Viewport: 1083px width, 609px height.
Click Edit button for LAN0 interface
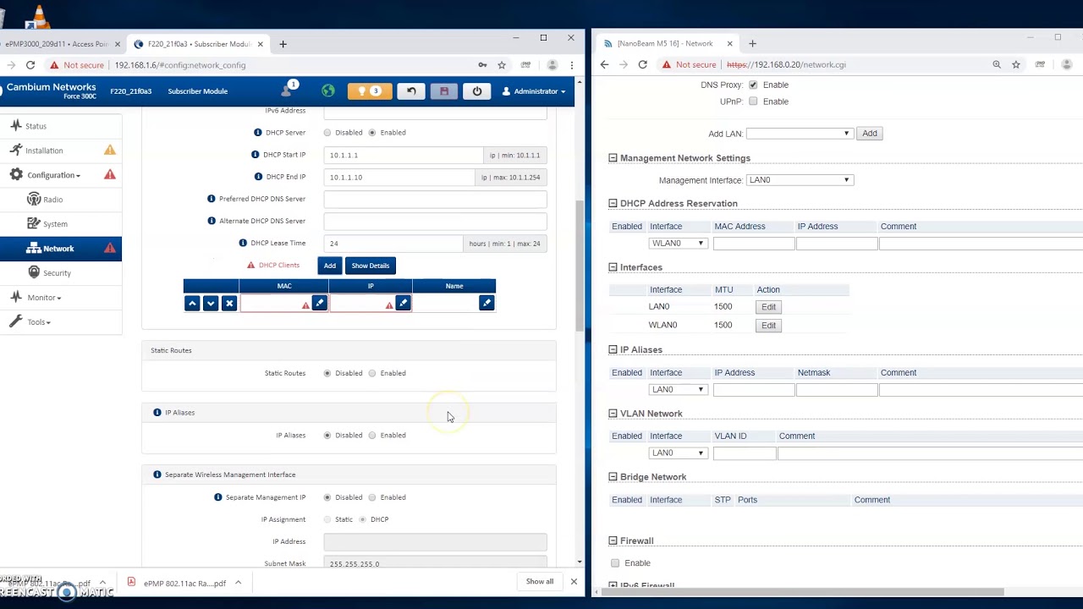[768, 307]
